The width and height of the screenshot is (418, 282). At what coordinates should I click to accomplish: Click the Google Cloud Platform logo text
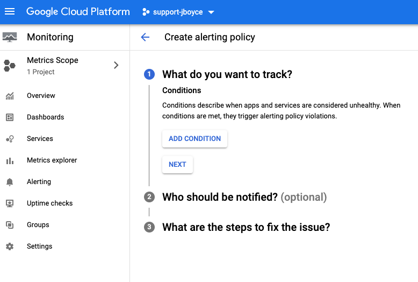[x=78, y=12]
